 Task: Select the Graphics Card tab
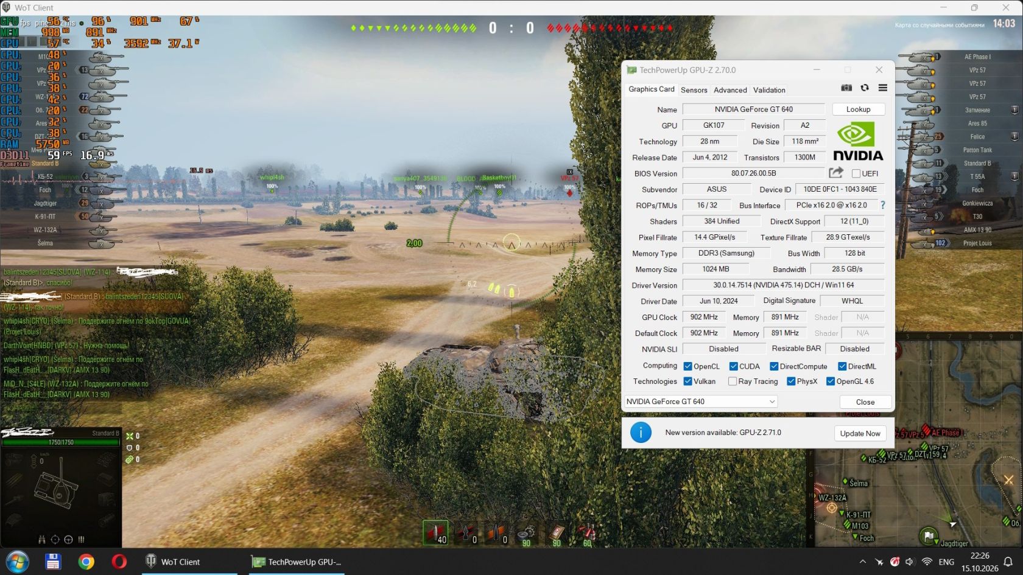(652, 89)
